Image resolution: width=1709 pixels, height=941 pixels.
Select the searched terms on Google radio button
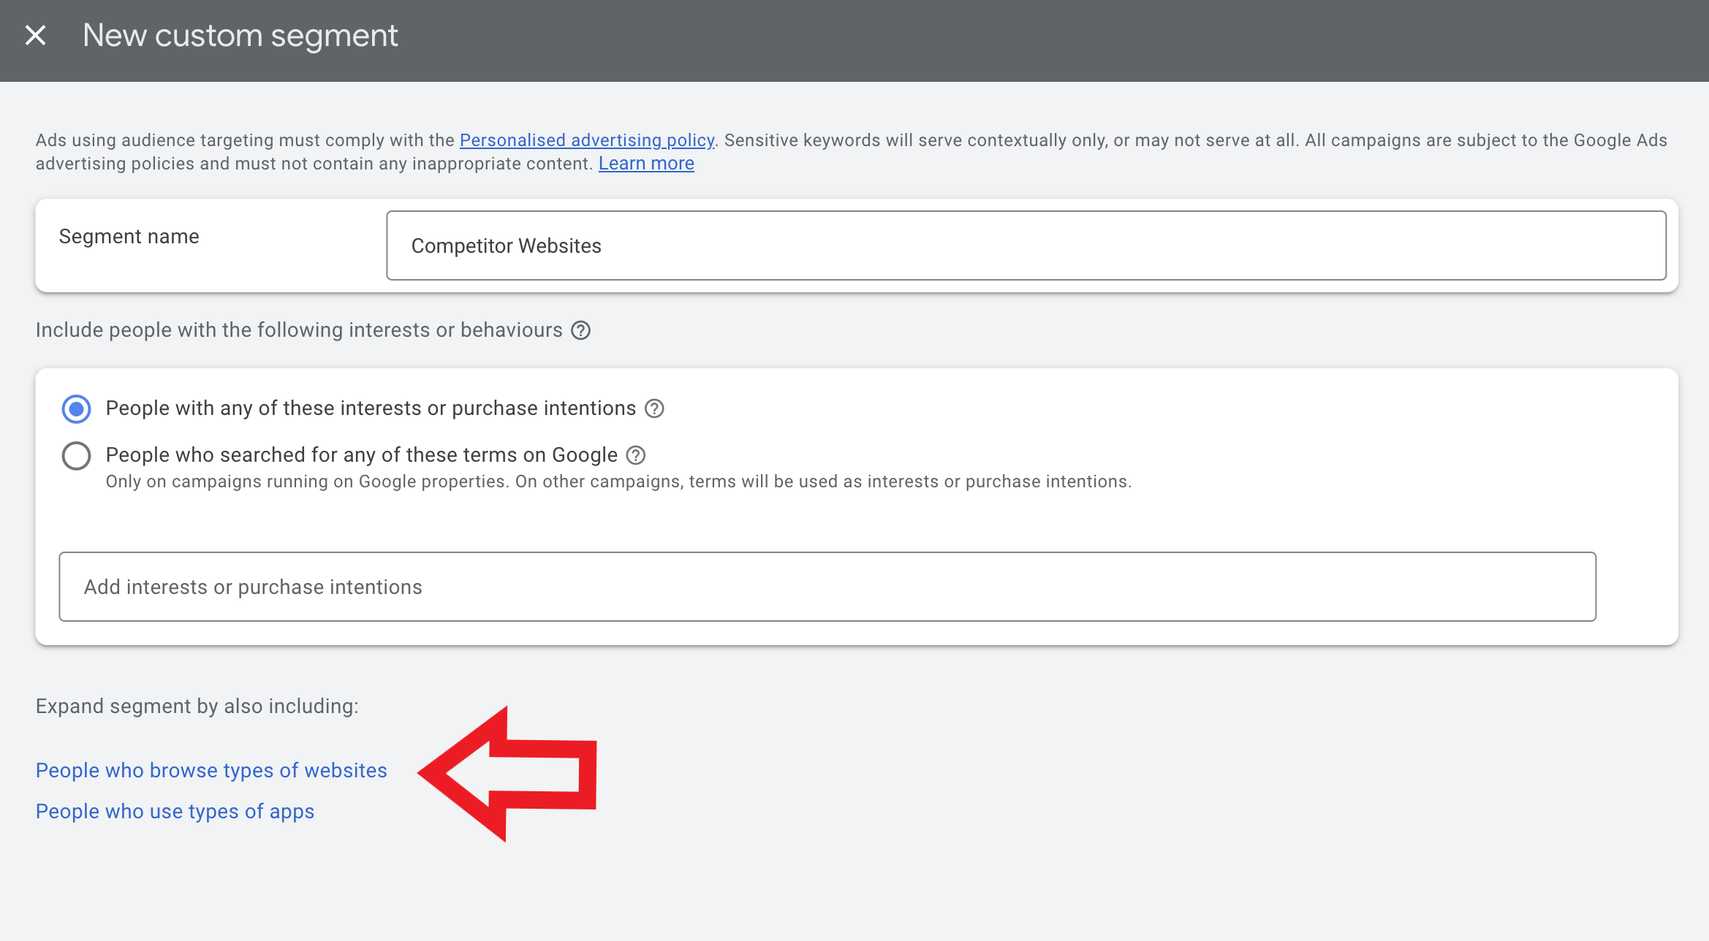(75, 455)
